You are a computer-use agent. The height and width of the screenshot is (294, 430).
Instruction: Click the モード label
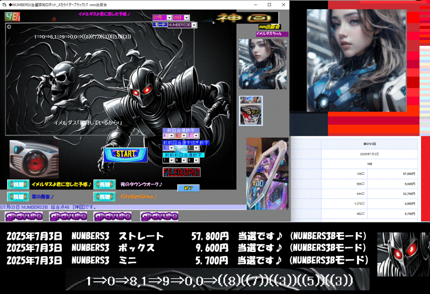[159, 25]
